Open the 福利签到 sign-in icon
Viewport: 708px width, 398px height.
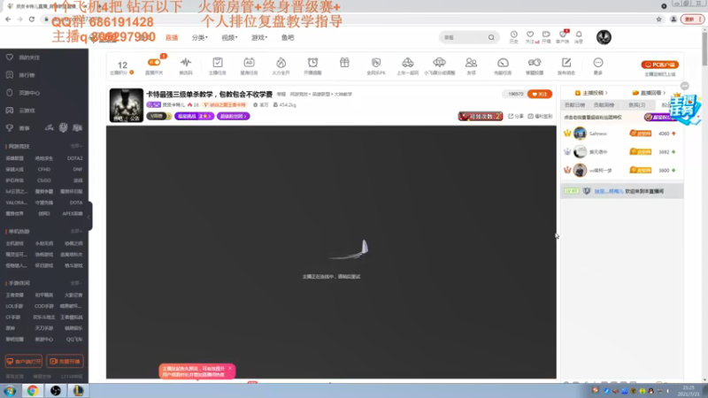[540, 117]
